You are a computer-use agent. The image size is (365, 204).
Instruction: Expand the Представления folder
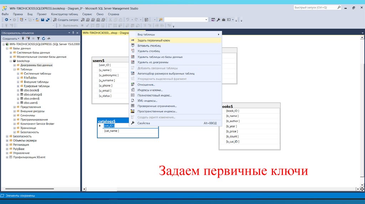14,107
